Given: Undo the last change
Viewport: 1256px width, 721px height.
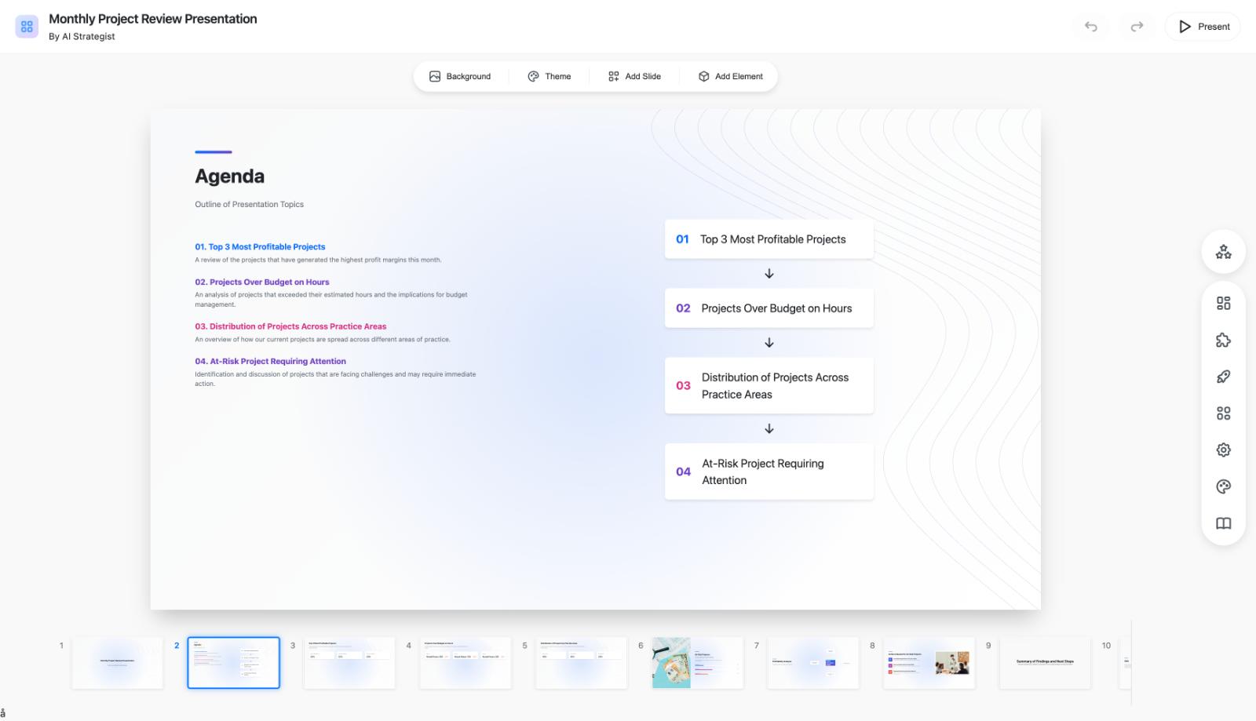Looking at the screenshot, I should coord(1091,26).
